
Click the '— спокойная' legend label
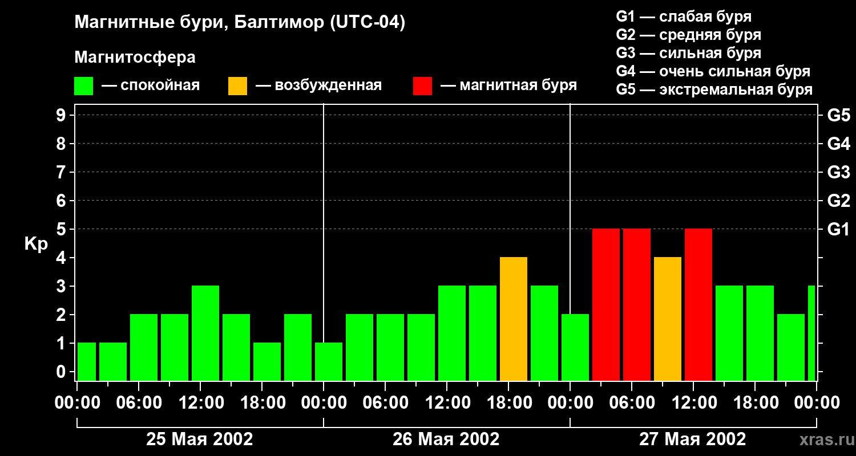[x=151, y=85]
